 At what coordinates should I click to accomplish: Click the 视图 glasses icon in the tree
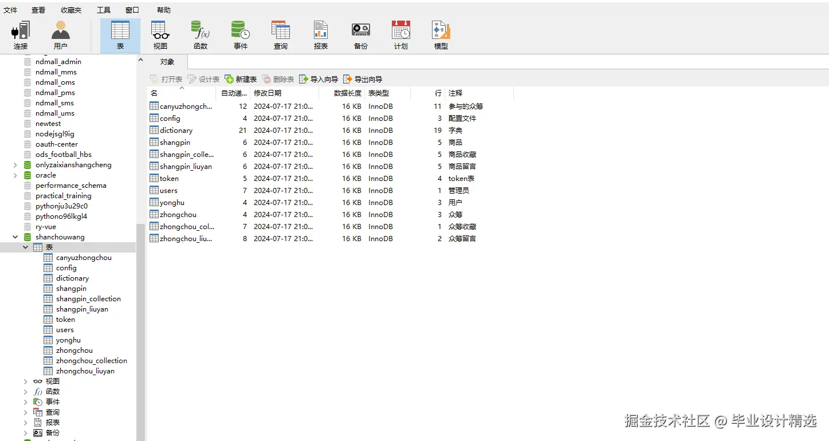point(38,381)
